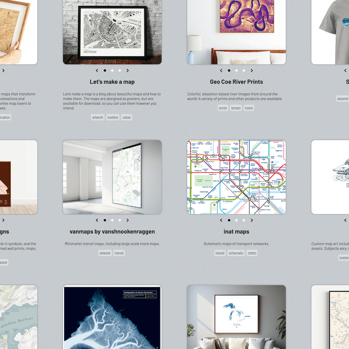Viewport: 349px width, 349px height.
Task: Open the London tube map thumbnail
Action: pos(236,177)
